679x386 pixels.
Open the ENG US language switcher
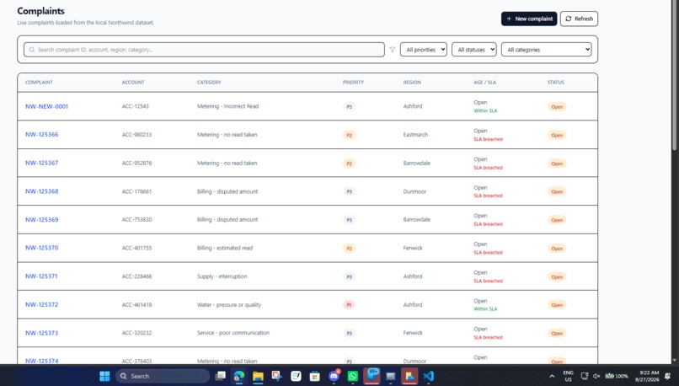tap(568, 376)
